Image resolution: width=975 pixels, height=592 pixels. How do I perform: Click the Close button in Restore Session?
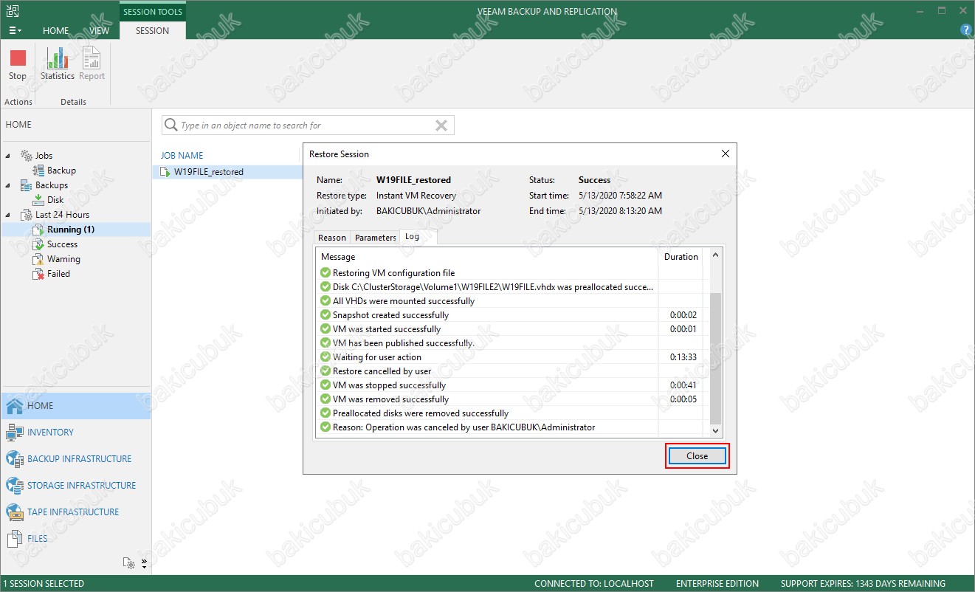pos(697,456)
